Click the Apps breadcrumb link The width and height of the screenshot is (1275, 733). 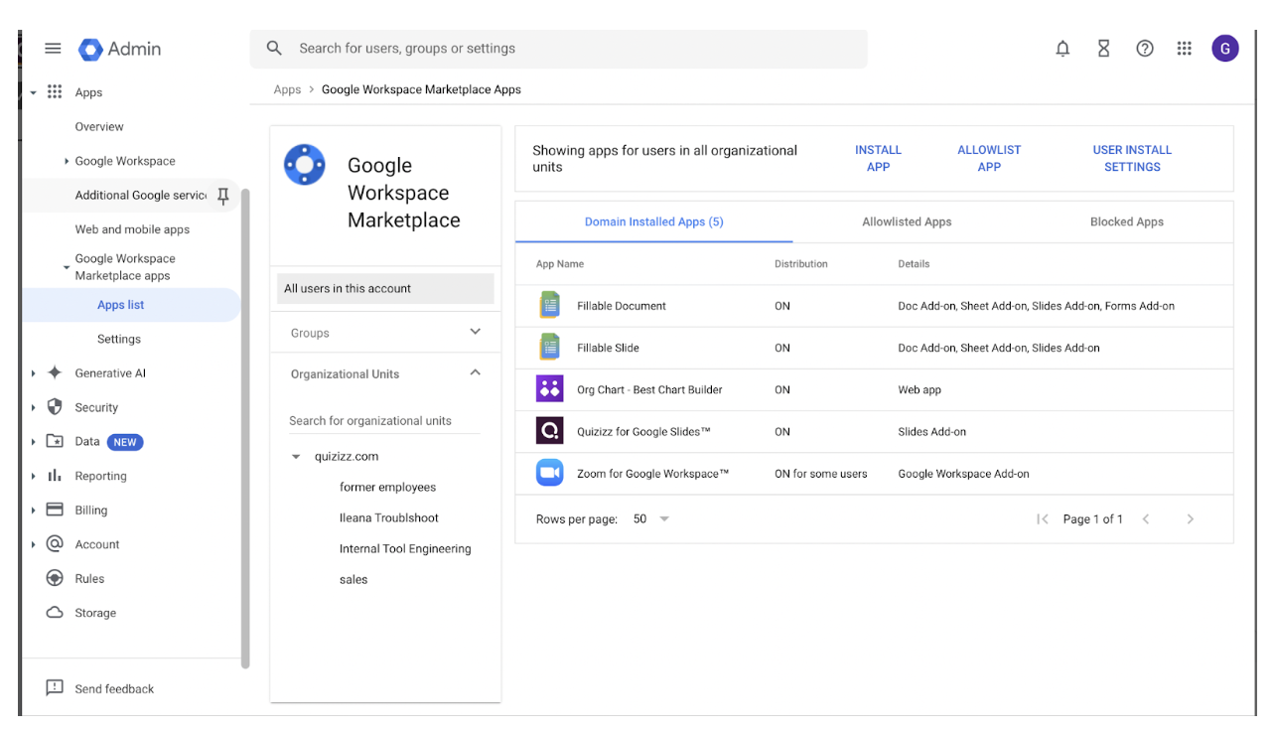(287, 89)
